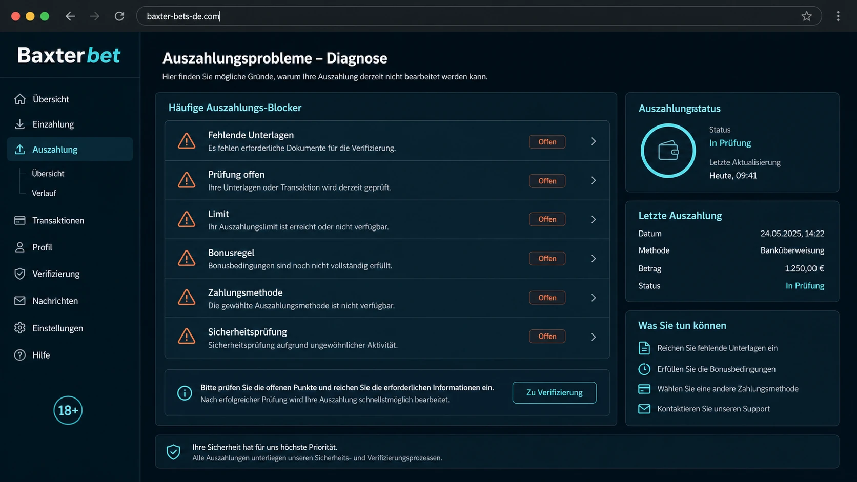Click the Zu Verifizierung button
Screen dimensions: 857x482
tap(554, 392)
